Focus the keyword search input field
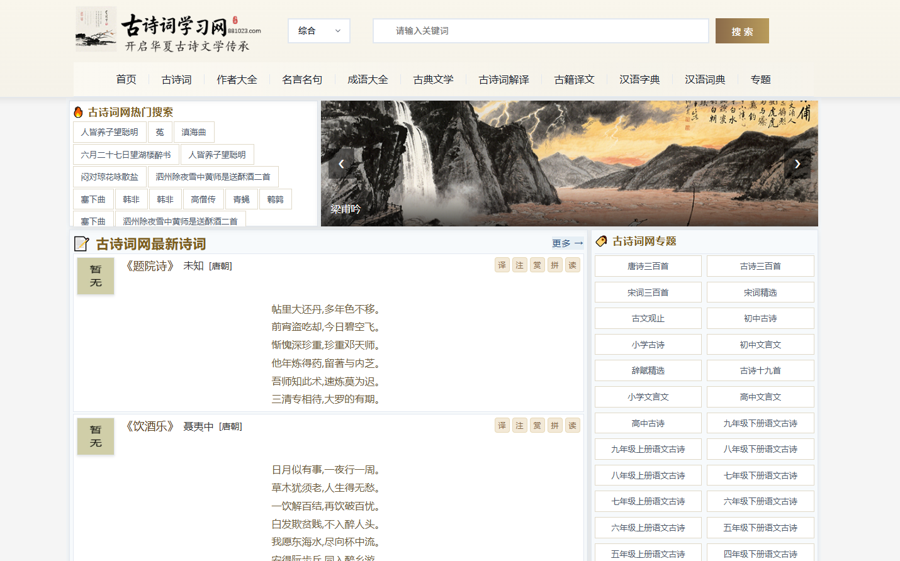 pos(541,31)
